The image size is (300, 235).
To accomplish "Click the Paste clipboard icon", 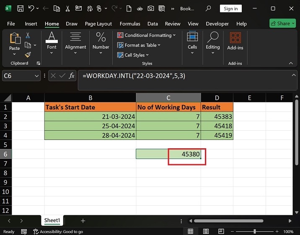I will click(x=15, y=38).
